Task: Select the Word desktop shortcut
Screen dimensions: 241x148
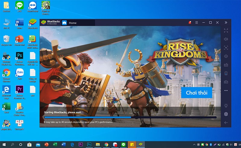Action: [x=20, y=24]
